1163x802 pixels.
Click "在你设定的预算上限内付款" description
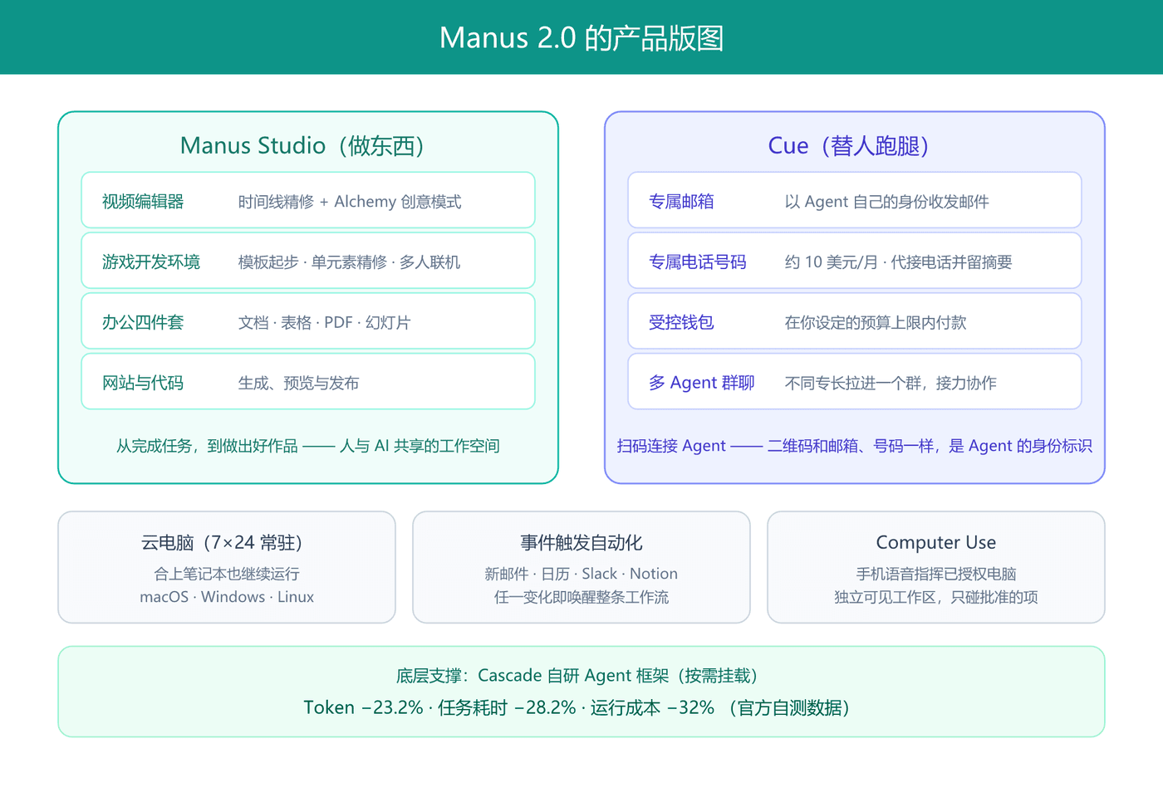[876, 322]
